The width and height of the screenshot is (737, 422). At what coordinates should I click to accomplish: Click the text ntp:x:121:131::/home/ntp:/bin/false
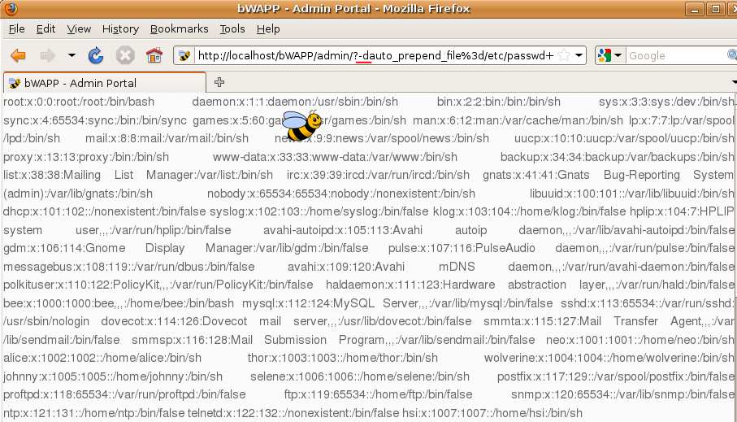click(x=94, y=413)
